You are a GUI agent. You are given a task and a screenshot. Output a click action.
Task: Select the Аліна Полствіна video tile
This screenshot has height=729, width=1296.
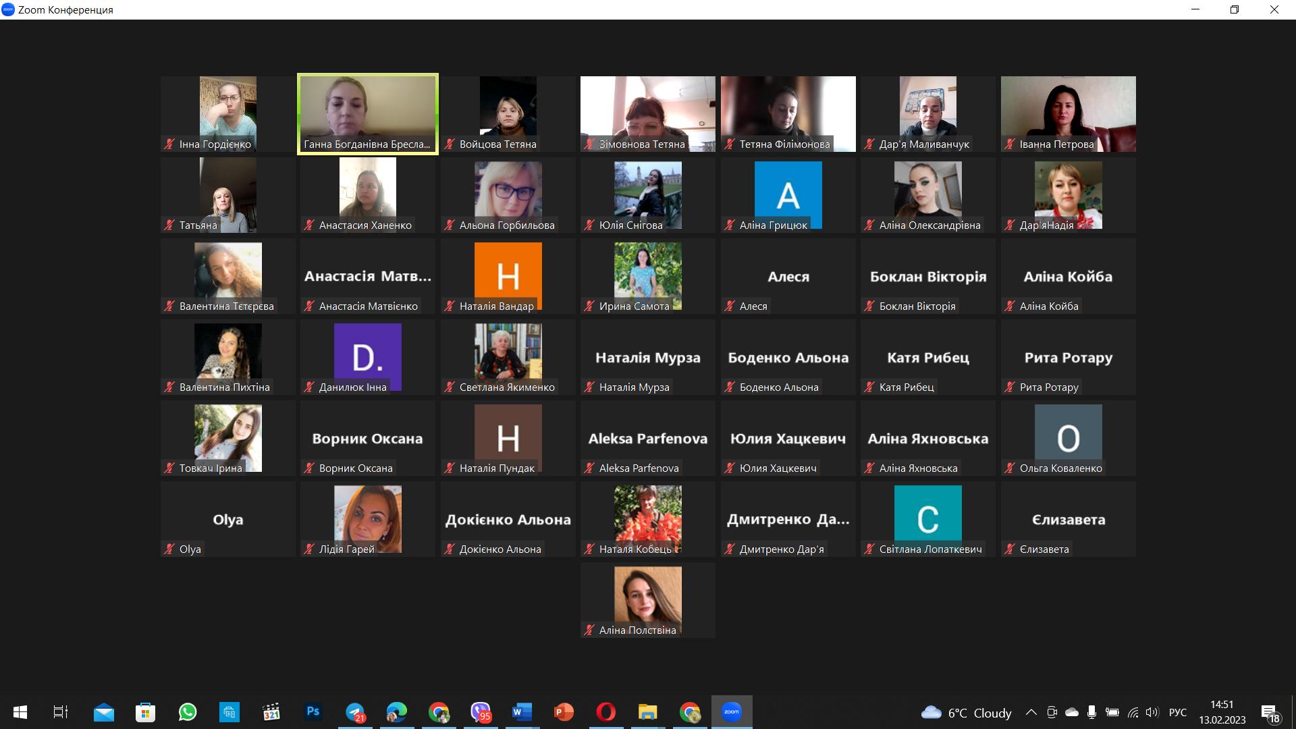coord(647,600)
